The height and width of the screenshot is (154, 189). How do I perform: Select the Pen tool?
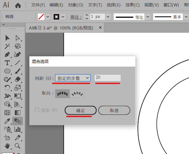click(7, 55)
